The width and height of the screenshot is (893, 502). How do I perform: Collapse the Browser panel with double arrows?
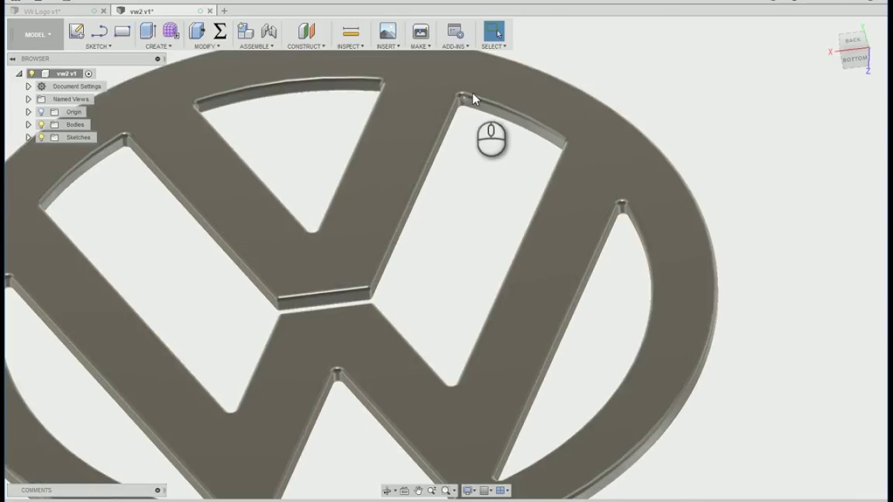(x=13, y=59)
